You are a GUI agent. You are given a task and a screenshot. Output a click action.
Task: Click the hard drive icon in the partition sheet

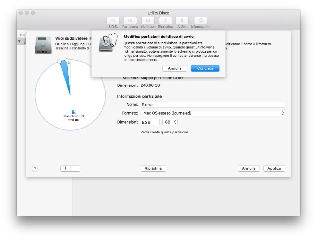pyautogui.click(x=43, y=45)
